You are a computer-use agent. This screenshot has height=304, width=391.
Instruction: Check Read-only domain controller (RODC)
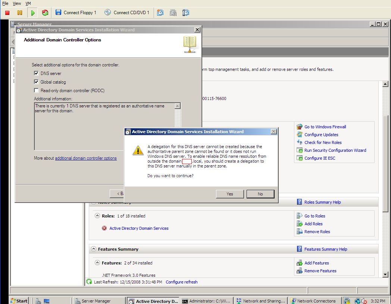37,90
